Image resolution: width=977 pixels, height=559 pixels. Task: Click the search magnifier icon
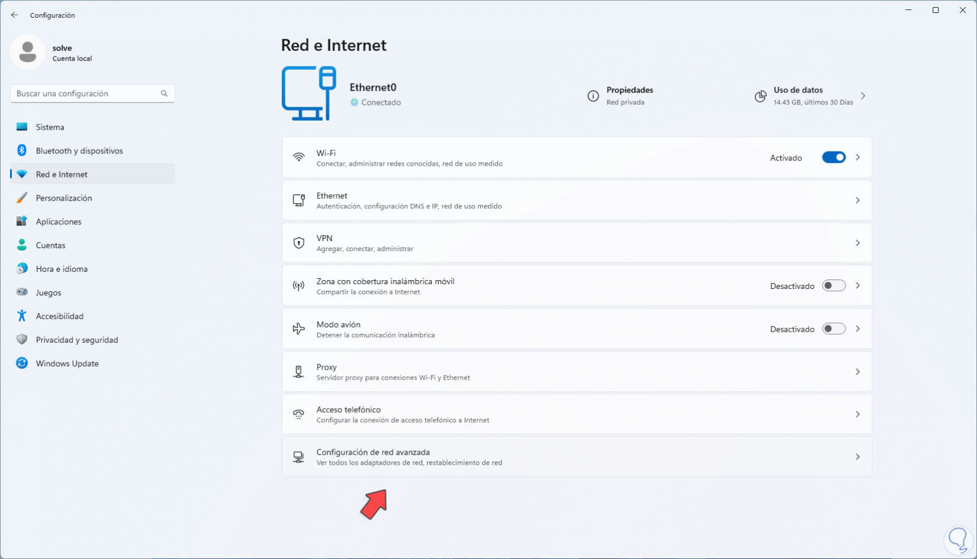[164, 94]
